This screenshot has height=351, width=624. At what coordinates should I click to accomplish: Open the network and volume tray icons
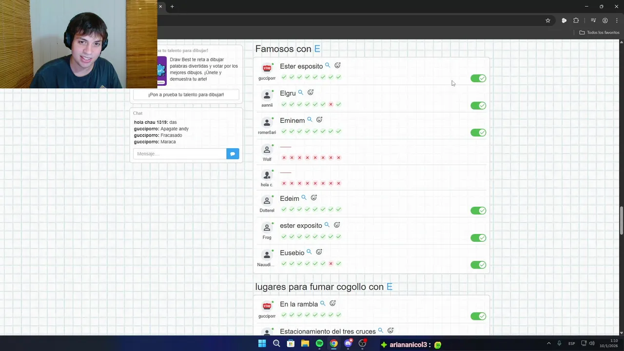(x=587, y=344)
